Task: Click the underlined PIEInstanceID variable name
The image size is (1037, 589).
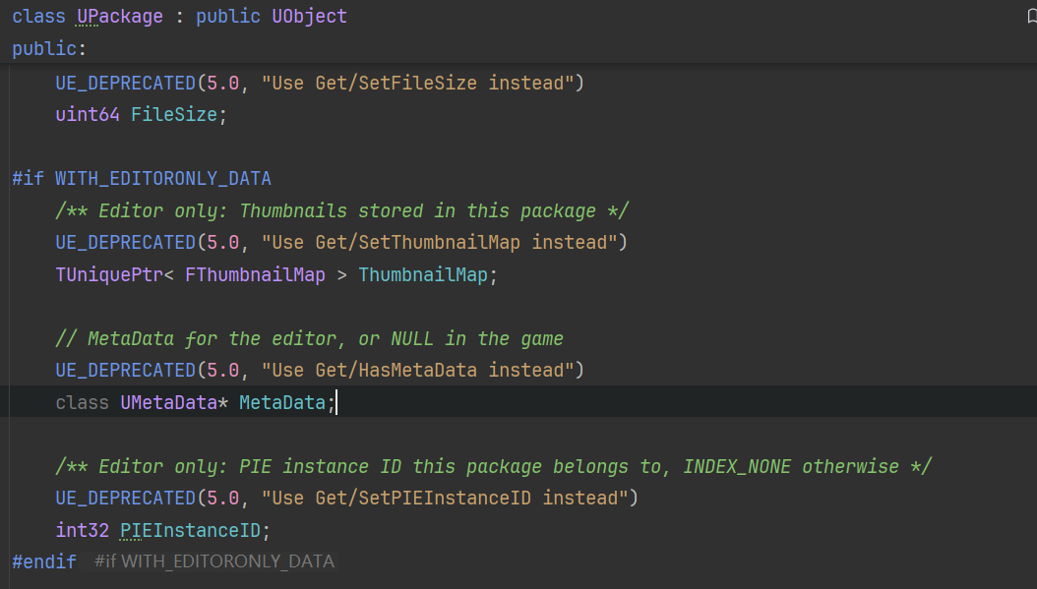Action: pyautogui.click(x=190, y=530)
